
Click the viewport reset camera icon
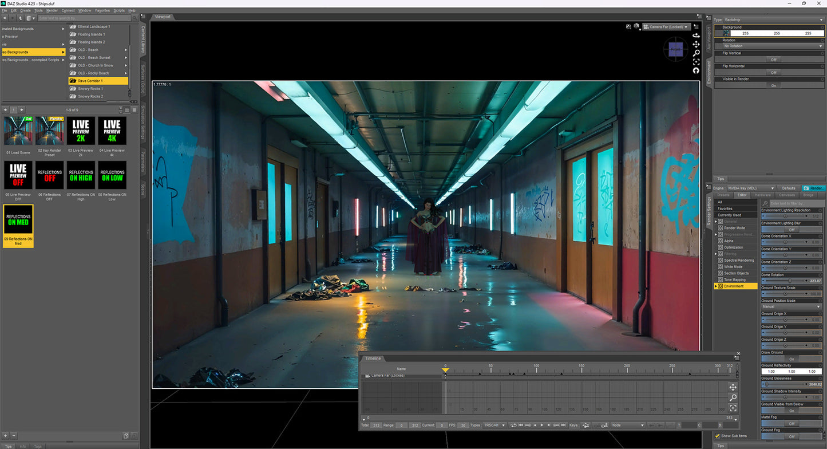point(696,70)
